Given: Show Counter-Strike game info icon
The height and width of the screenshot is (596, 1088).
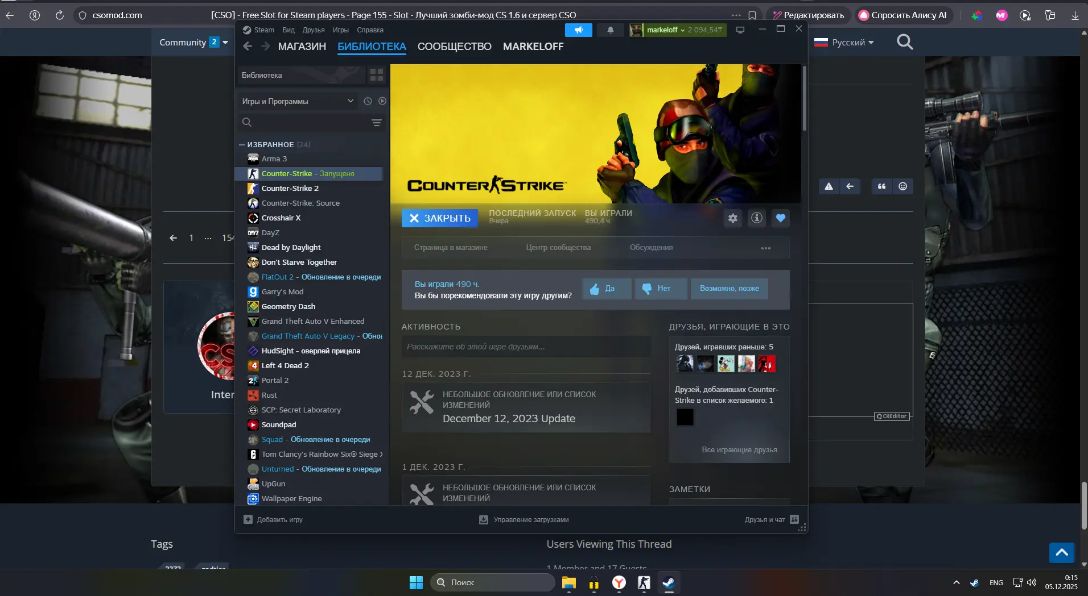Looking at the screenshot, I should (x=757, y=218).
